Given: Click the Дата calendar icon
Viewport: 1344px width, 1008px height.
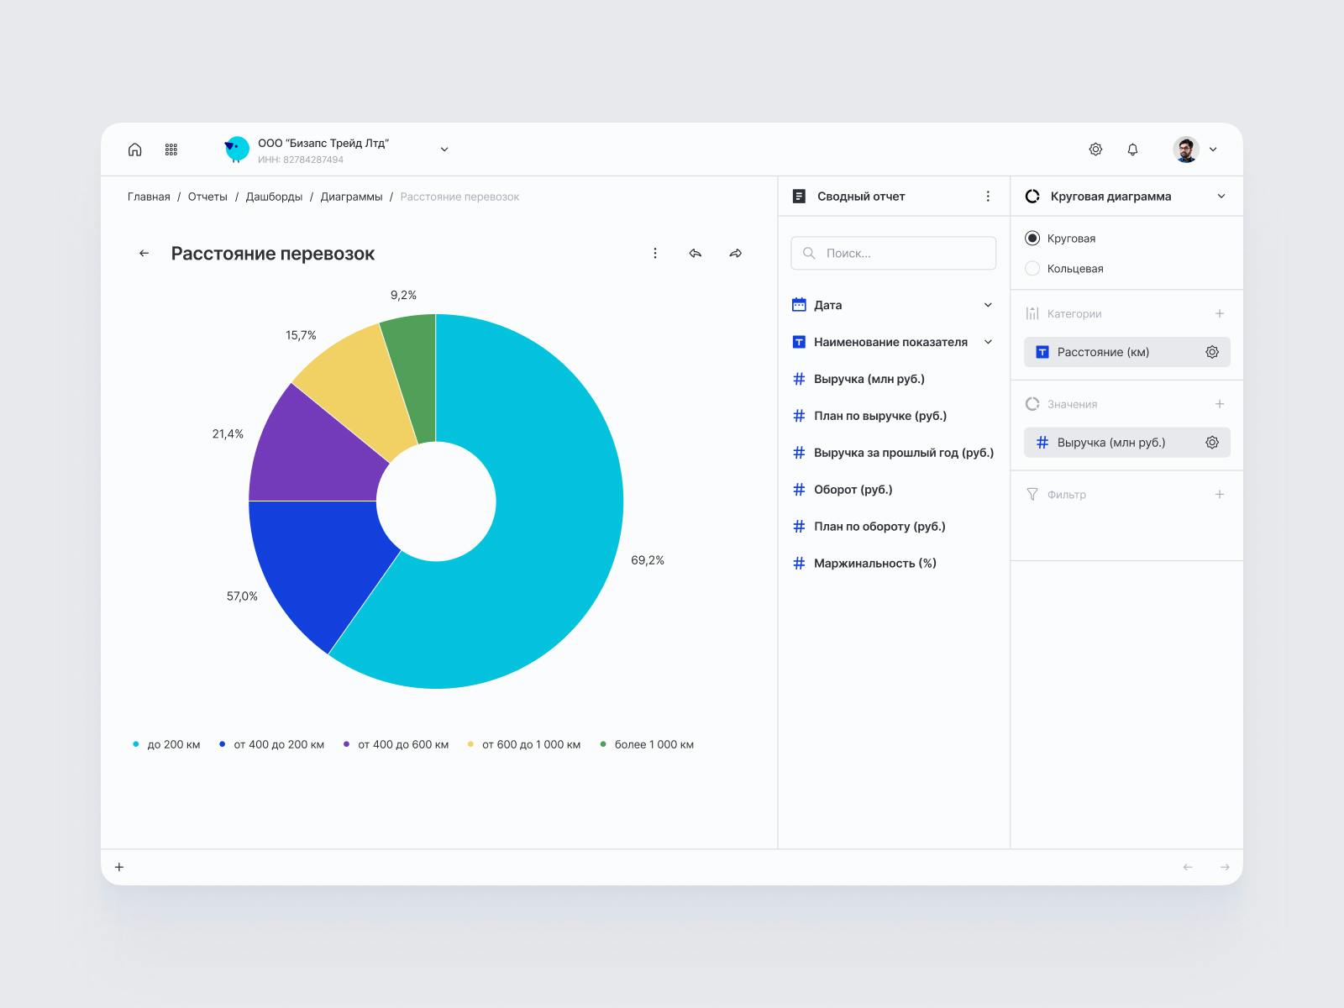Looking at the screenshot, I should coord(799,305).
